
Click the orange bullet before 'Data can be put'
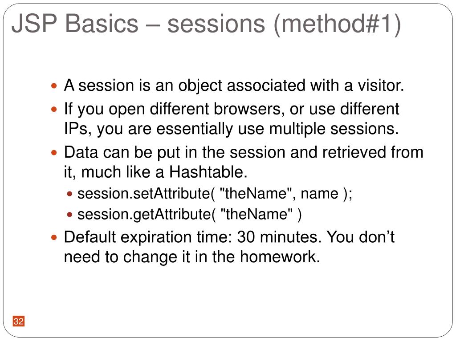[54, 153]
